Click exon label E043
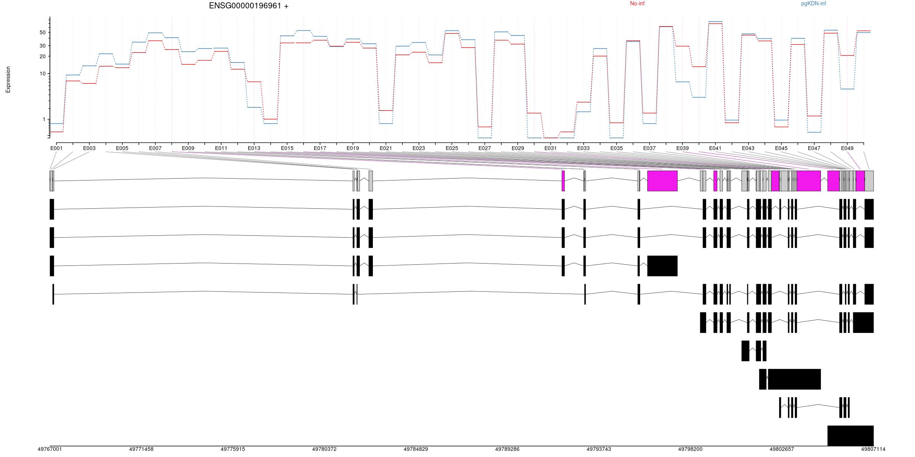 [748, 148]
